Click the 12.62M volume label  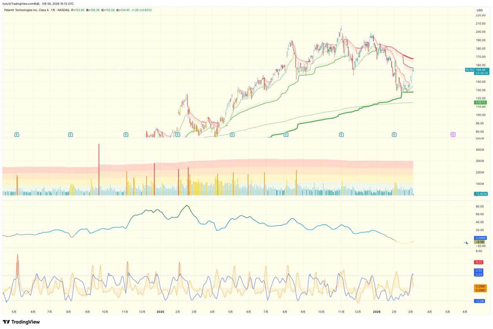(481, 194)
